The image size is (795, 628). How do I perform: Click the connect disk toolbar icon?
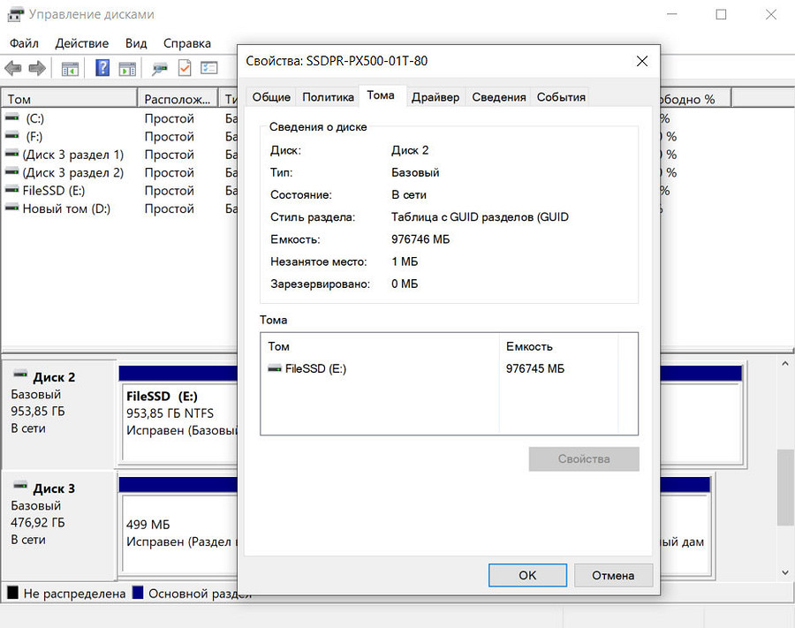pyautogui.click(x=159, y=68)
